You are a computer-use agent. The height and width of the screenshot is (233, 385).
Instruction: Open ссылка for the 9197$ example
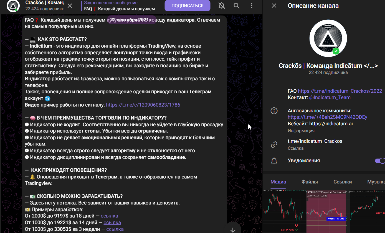point(109,216)
